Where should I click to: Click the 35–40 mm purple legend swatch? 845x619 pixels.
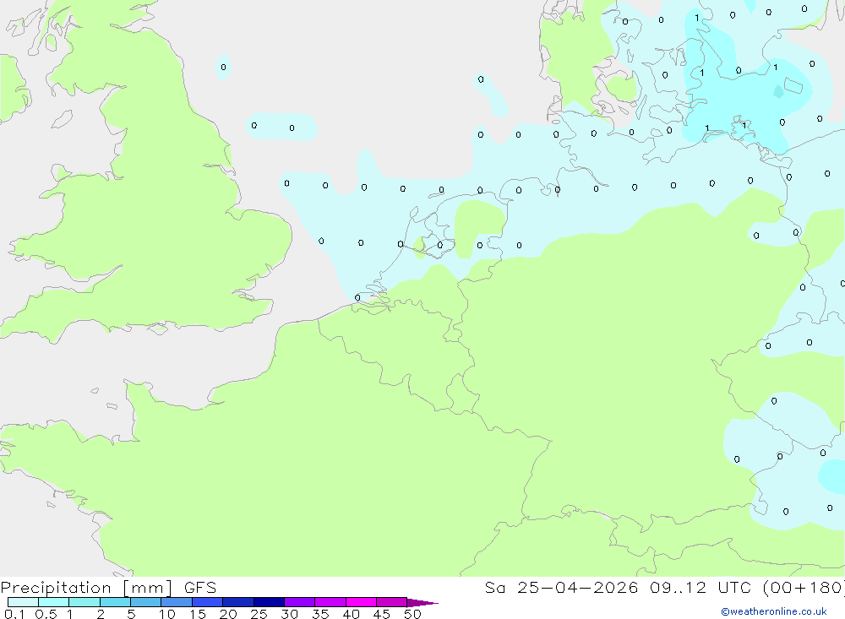(330, 602)
